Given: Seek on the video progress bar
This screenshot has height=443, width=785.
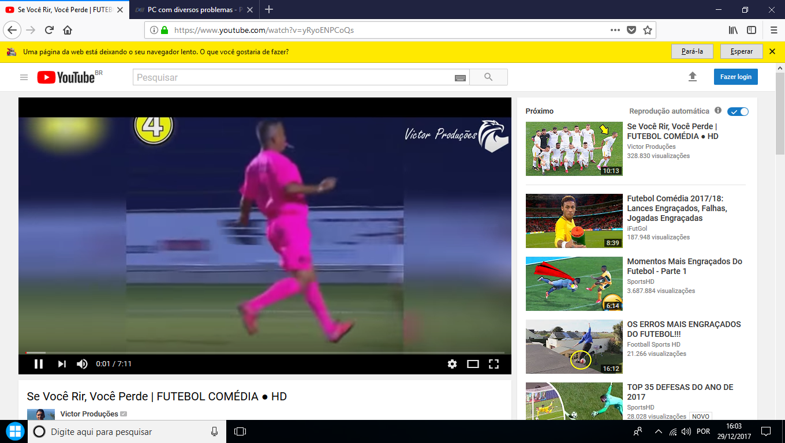Looking at the screenshot, I should pyautogui.click(x=265, y=352).
